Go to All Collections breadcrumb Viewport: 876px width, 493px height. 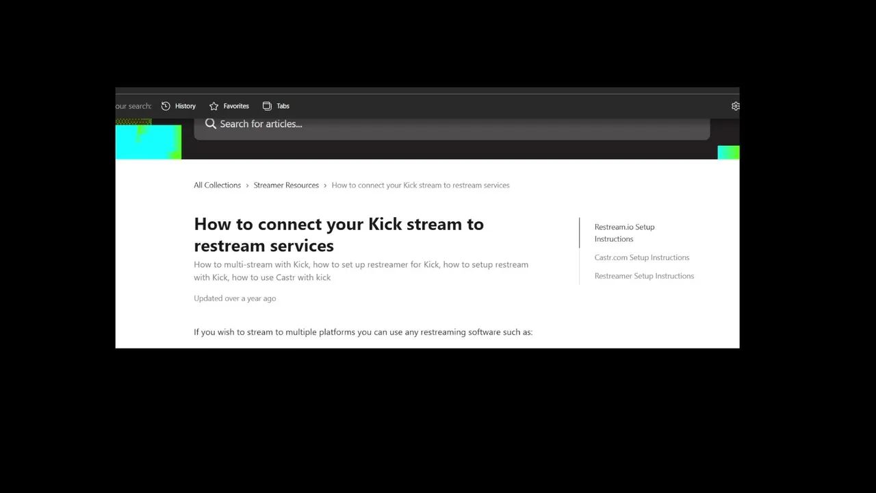pos(217,185)
